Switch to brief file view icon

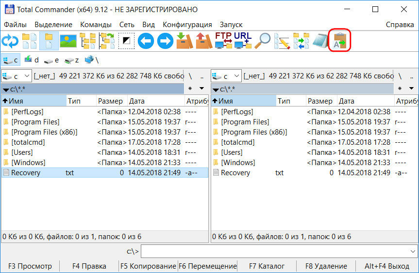[x=30, y=41]
